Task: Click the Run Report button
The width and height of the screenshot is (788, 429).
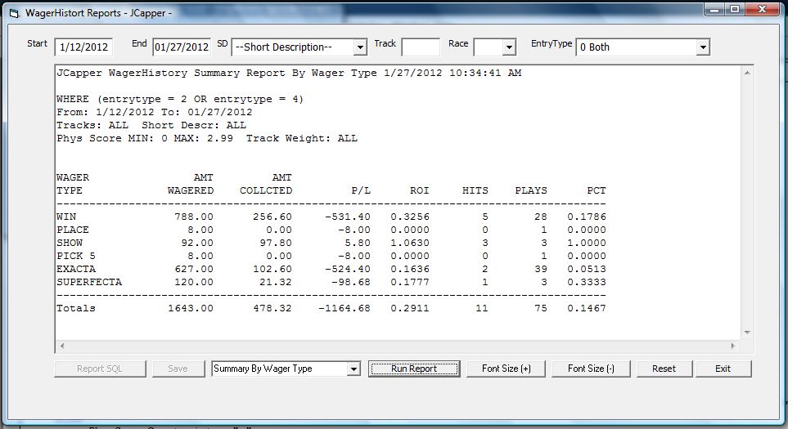Action: [x=414, y=369]
